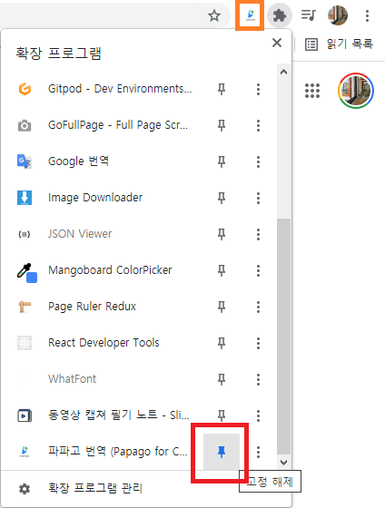Click the Extensions puzzle piece icon
385x508 pixels.
tap(280, 15)
